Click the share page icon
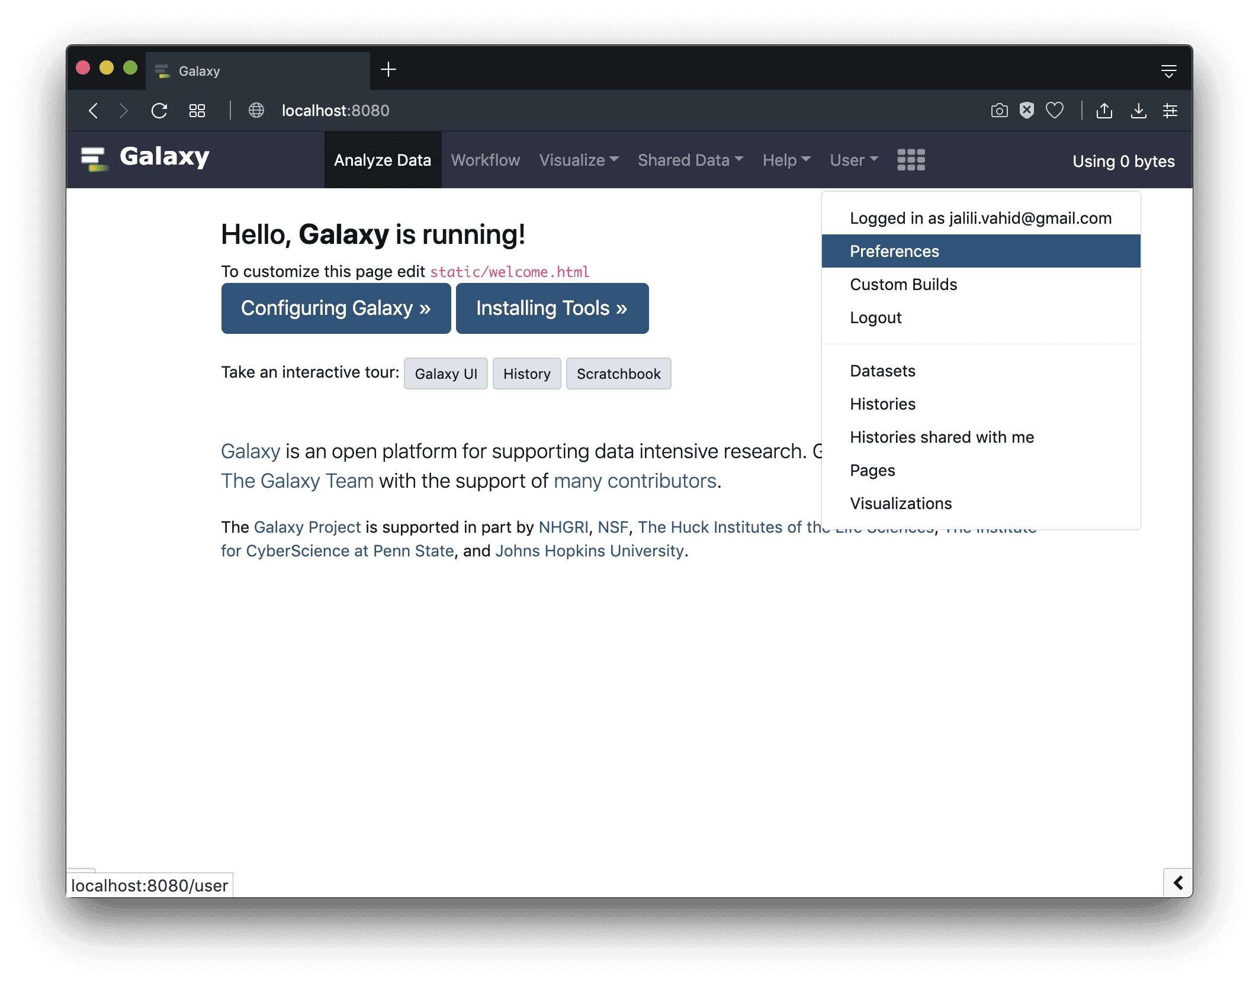 1104,111
